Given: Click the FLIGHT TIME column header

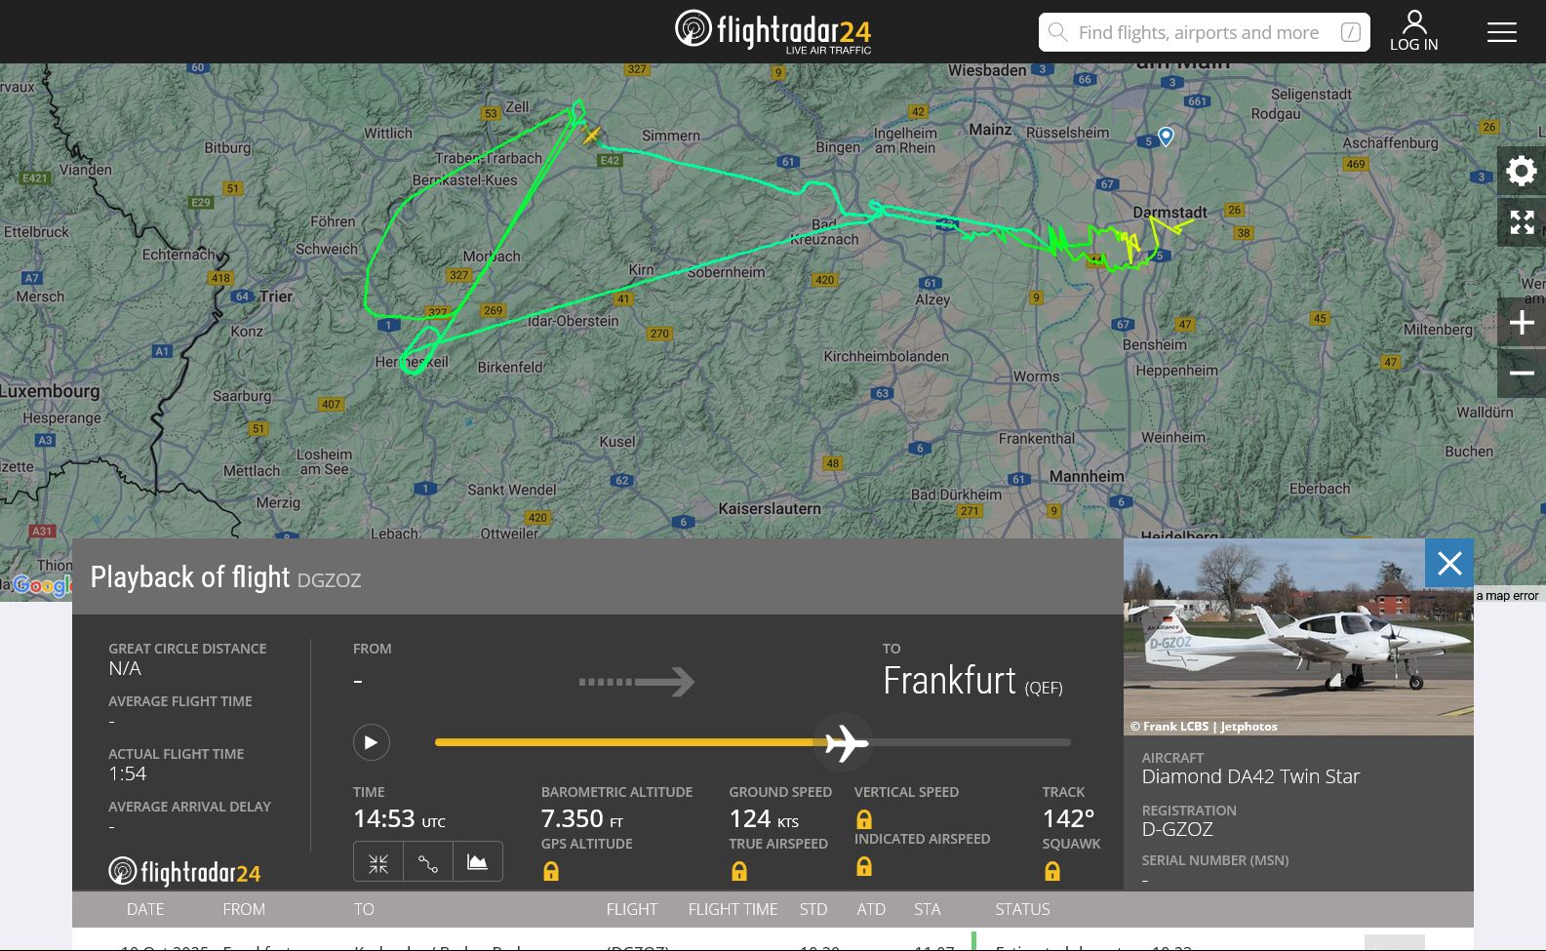Looking at the screenshot, I should 733,909.
